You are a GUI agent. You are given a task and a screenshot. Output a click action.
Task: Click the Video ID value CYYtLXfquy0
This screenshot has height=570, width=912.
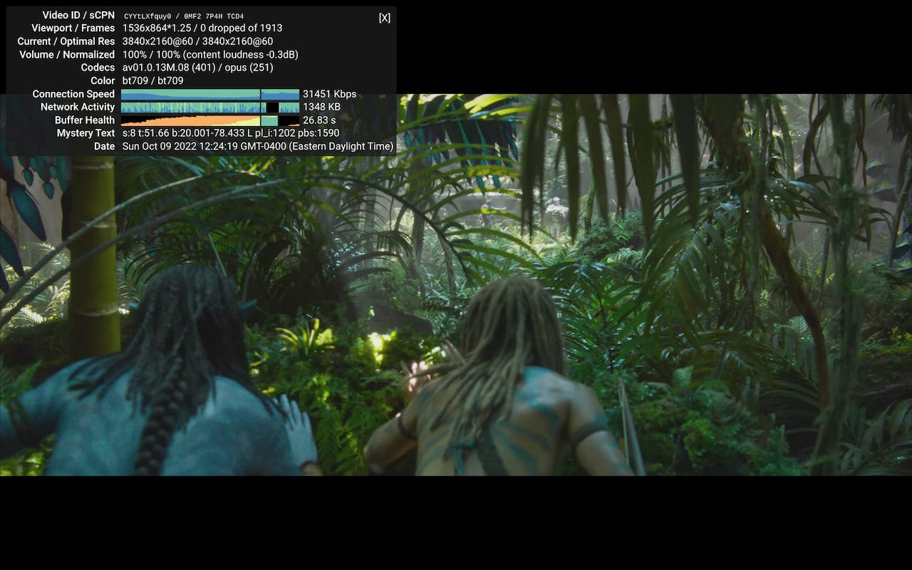point(147,16)
